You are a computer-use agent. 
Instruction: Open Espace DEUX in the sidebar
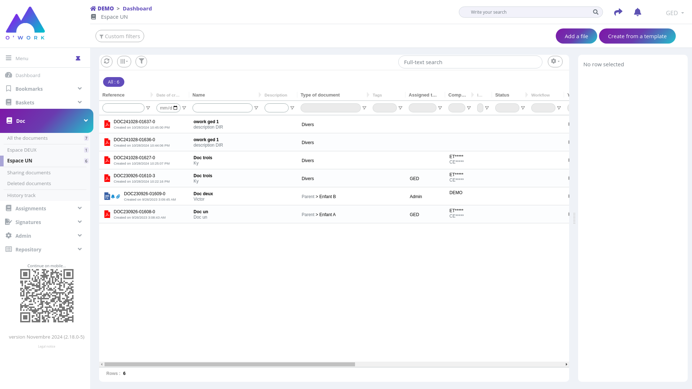[x=22, y=150]
